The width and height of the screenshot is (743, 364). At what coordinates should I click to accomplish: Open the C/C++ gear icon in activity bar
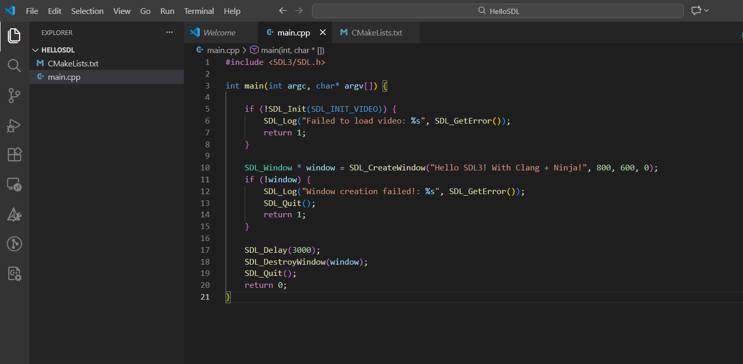point(14,273)
